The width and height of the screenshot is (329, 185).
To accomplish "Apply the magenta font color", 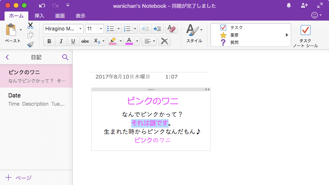I will [x=129, y=41].
